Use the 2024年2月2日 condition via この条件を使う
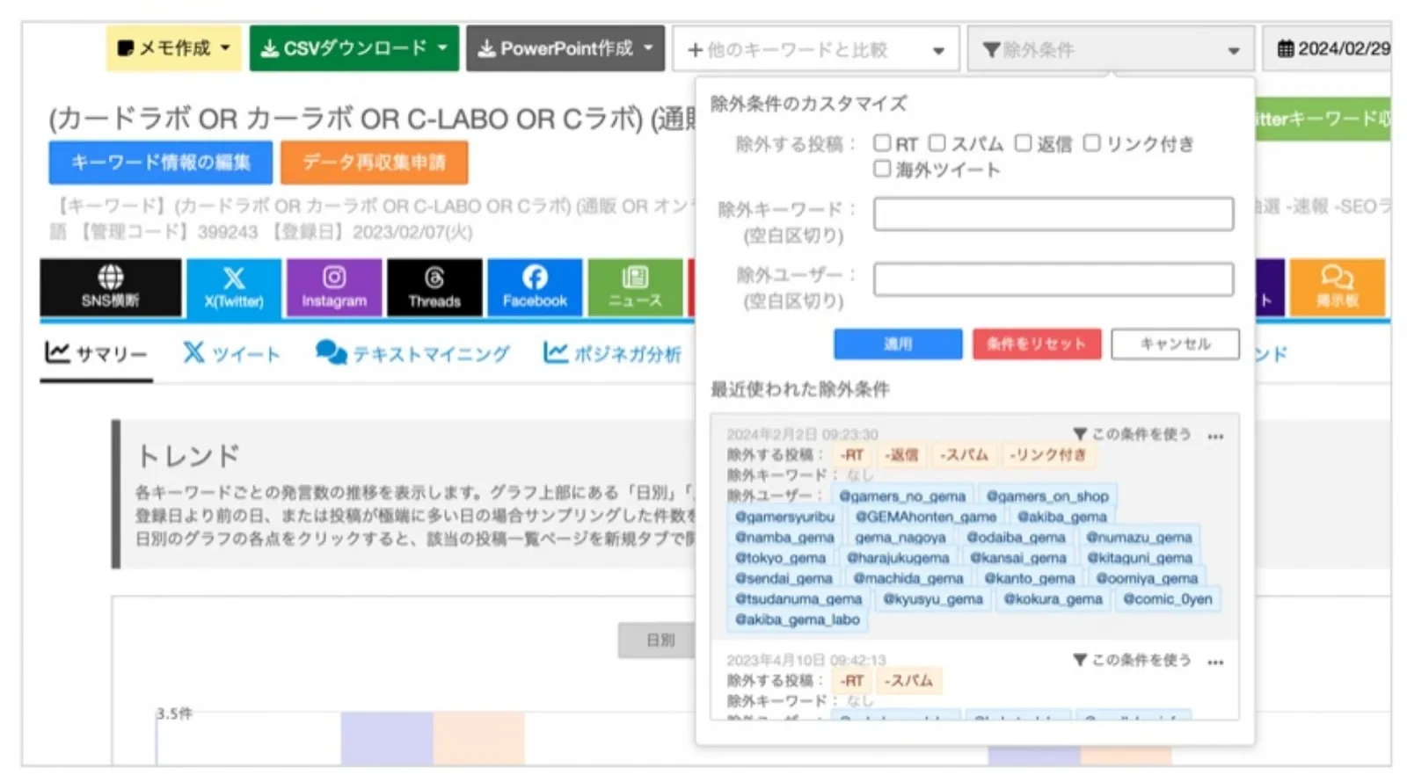The height and width of the screenshot is (782, 1407). click(x=1133, y=434)
